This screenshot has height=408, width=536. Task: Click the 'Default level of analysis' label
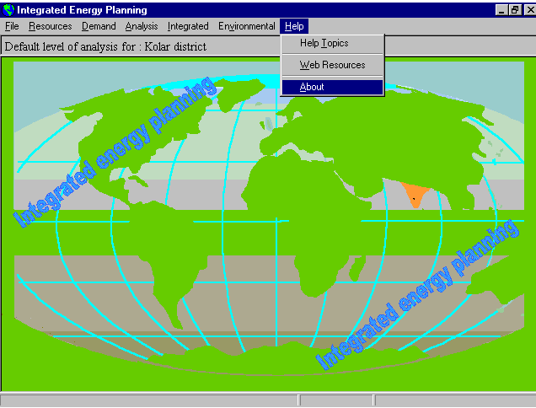pyautogui.click(x=105, y=46)
